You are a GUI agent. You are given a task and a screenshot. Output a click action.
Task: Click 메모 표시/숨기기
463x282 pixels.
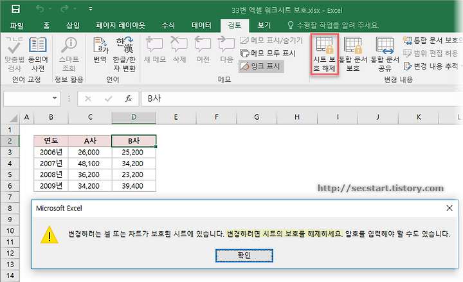pos(271,40)
